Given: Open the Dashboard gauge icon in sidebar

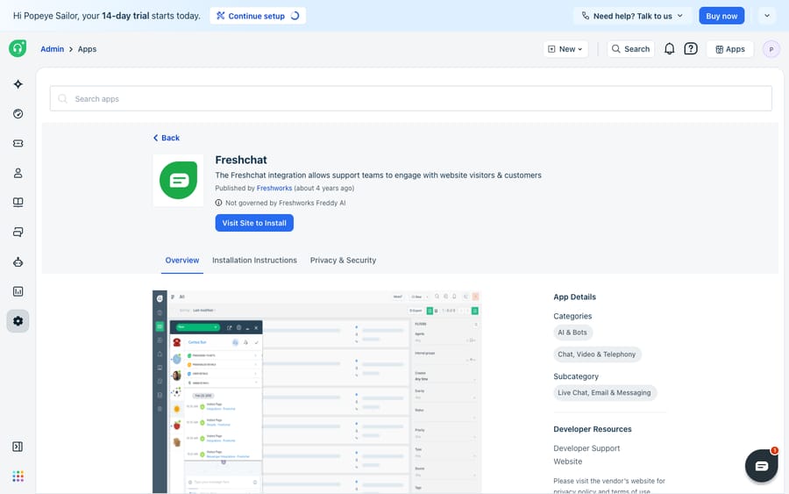Looking at the screenshot, I should [x=18, y=114].
